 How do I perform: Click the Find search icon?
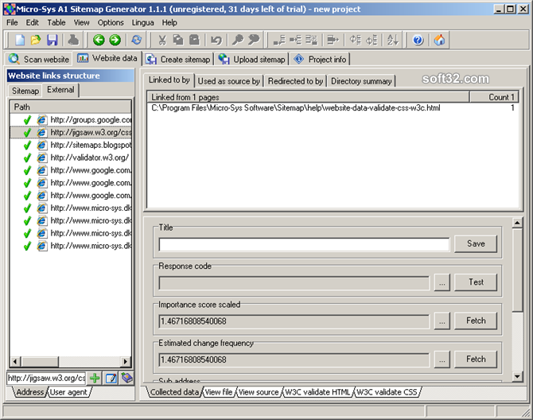[238, 40]
